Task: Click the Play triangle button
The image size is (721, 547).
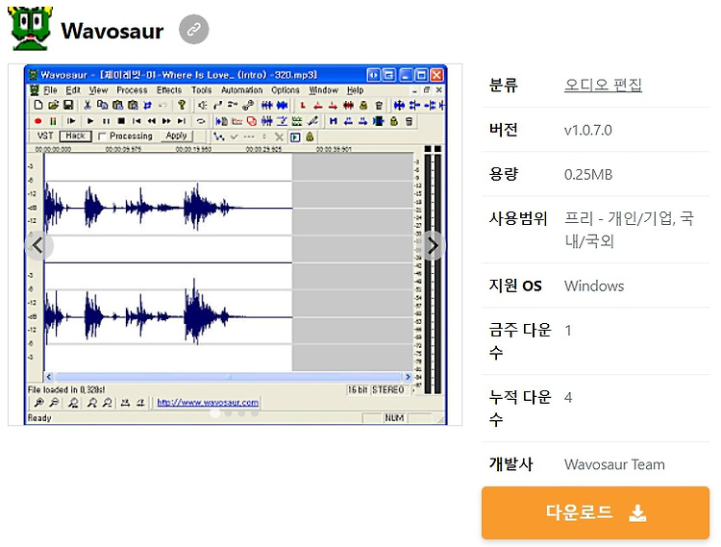Action: click(90, 121)
